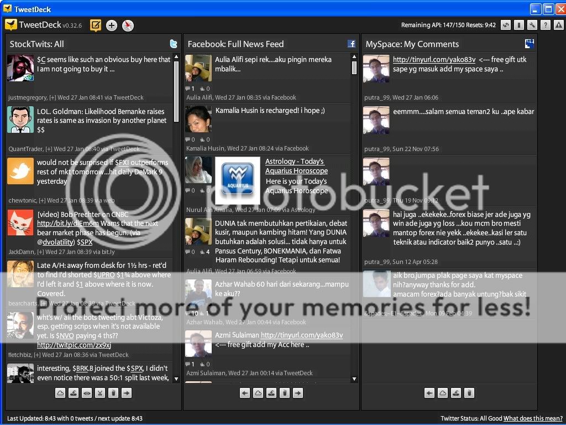Image resolution: width=566 pixels, height=425 pixels.
Task: Open cloud icon under StockTwits column
Action: 60,393
